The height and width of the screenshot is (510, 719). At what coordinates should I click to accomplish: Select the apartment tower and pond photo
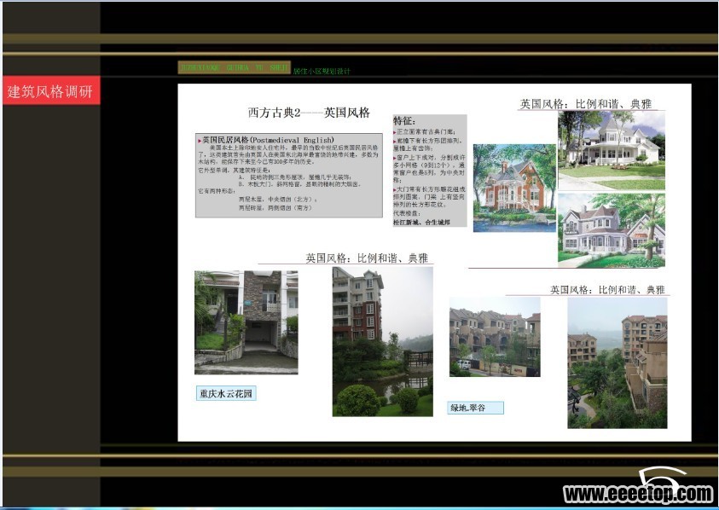(382, 342)
